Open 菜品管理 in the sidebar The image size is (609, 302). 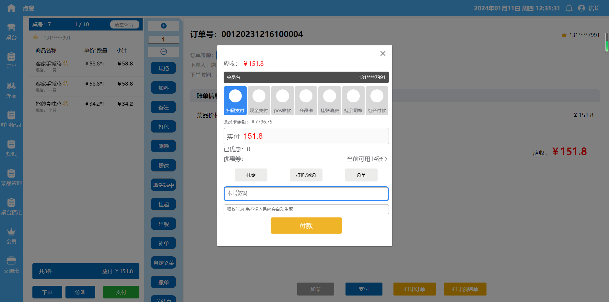[x=11, y=178]
